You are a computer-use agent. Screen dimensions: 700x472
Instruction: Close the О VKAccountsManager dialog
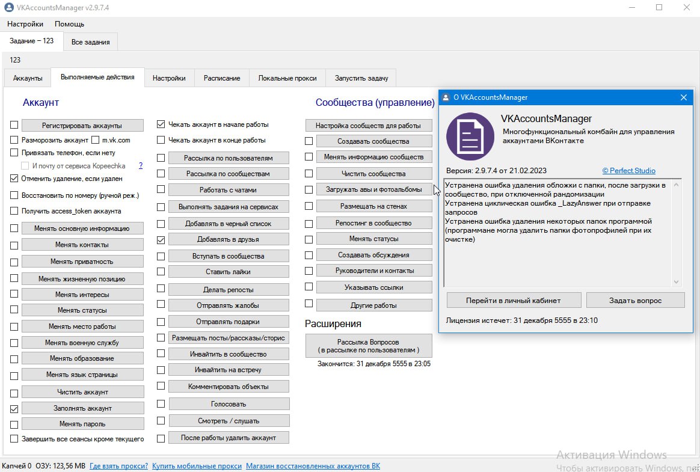point(684,97)
